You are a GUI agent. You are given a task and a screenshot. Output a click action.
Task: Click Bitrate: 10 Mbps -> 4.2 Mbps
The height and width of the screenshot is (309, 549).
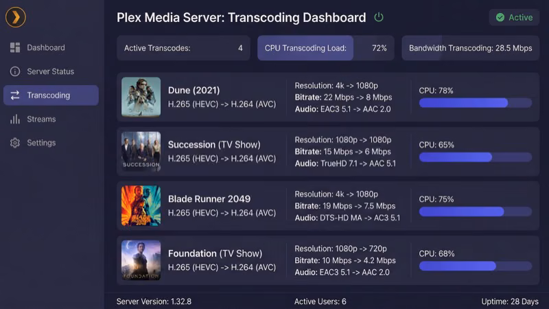[345, 261]
